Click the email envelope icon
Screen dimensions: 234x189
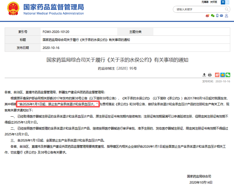[221, 16]
